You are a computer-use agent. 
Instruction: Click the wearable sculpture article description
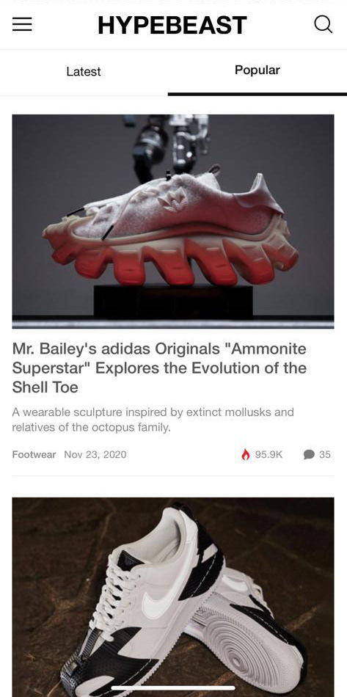click(153, 420)
